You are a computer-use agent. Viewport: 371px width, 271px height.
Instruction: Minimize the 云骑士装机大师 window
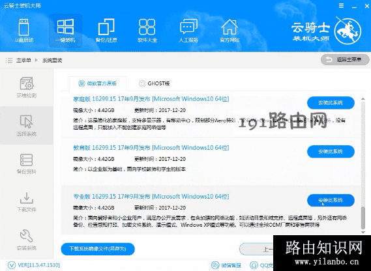pos(354,7)
